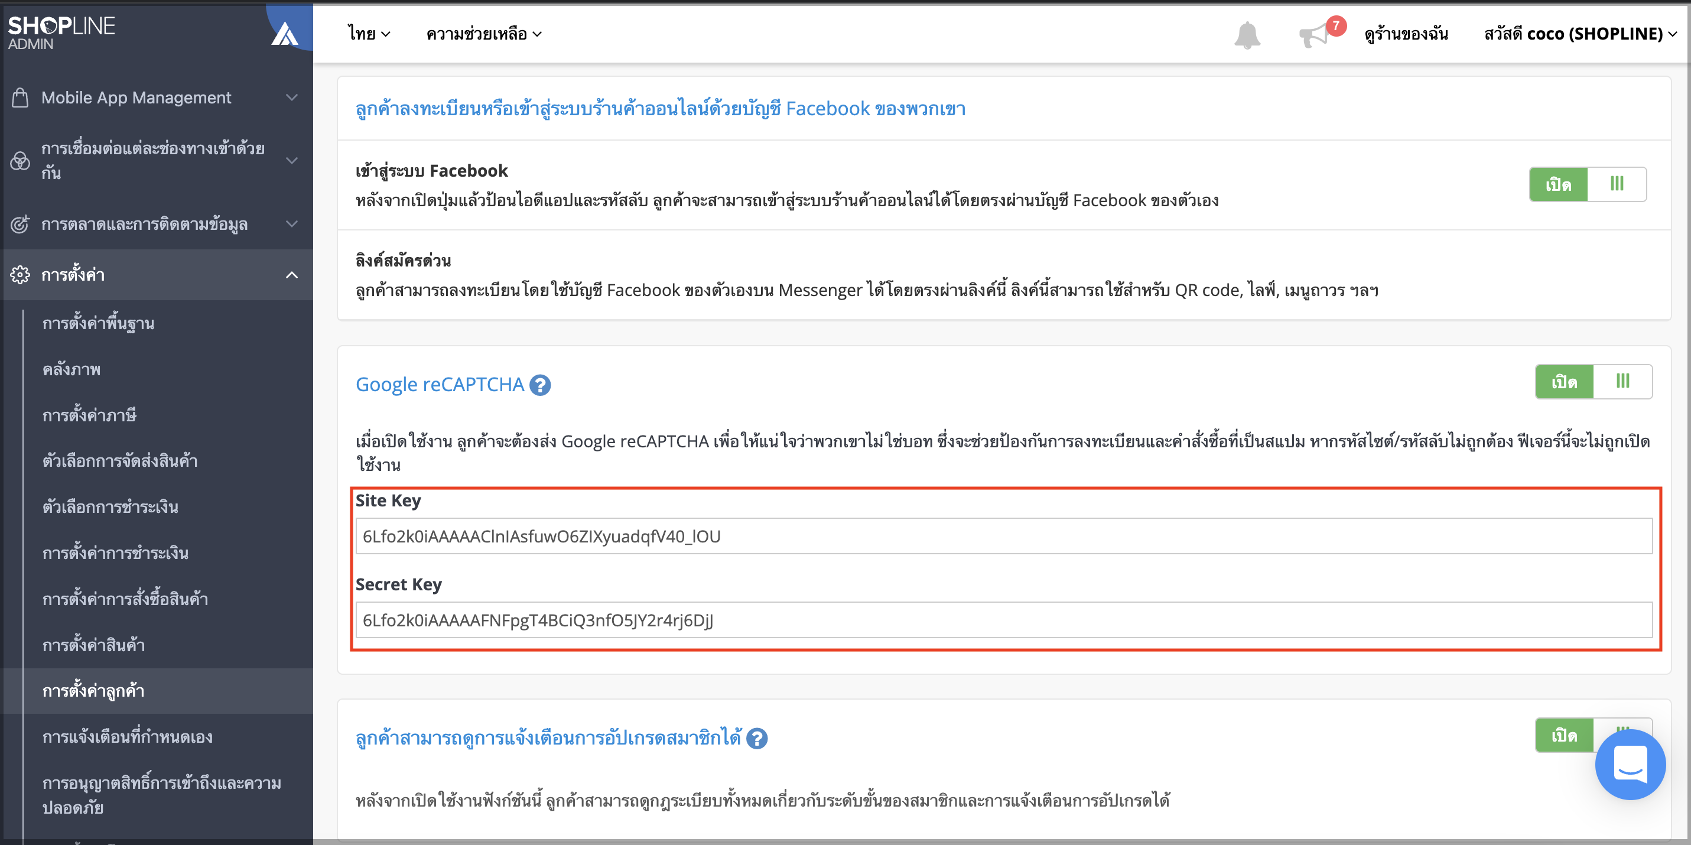
Task: Click the Secret Key label
Action: point(398,584)
